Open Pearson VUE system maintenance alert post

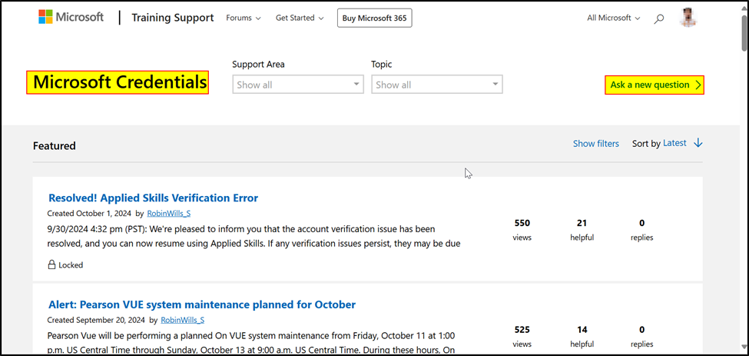[x=201, y=304]
